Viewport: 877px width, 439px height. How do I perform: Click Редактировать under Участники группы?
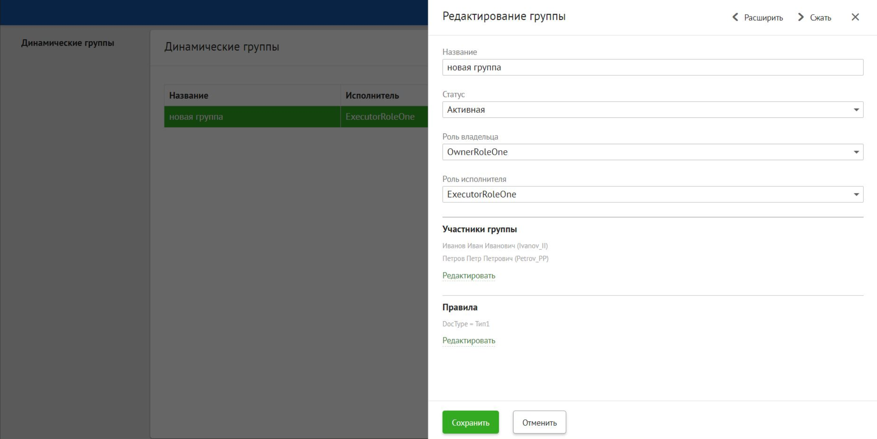pos(468,276)
